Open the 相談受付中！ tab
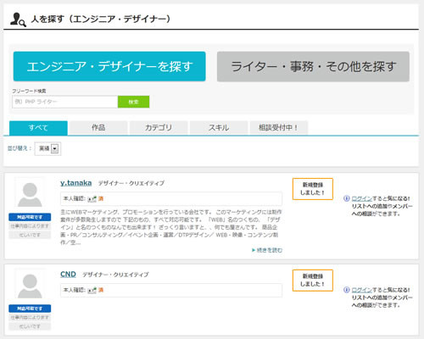This screenshot has height=339, width=424. 279,128
